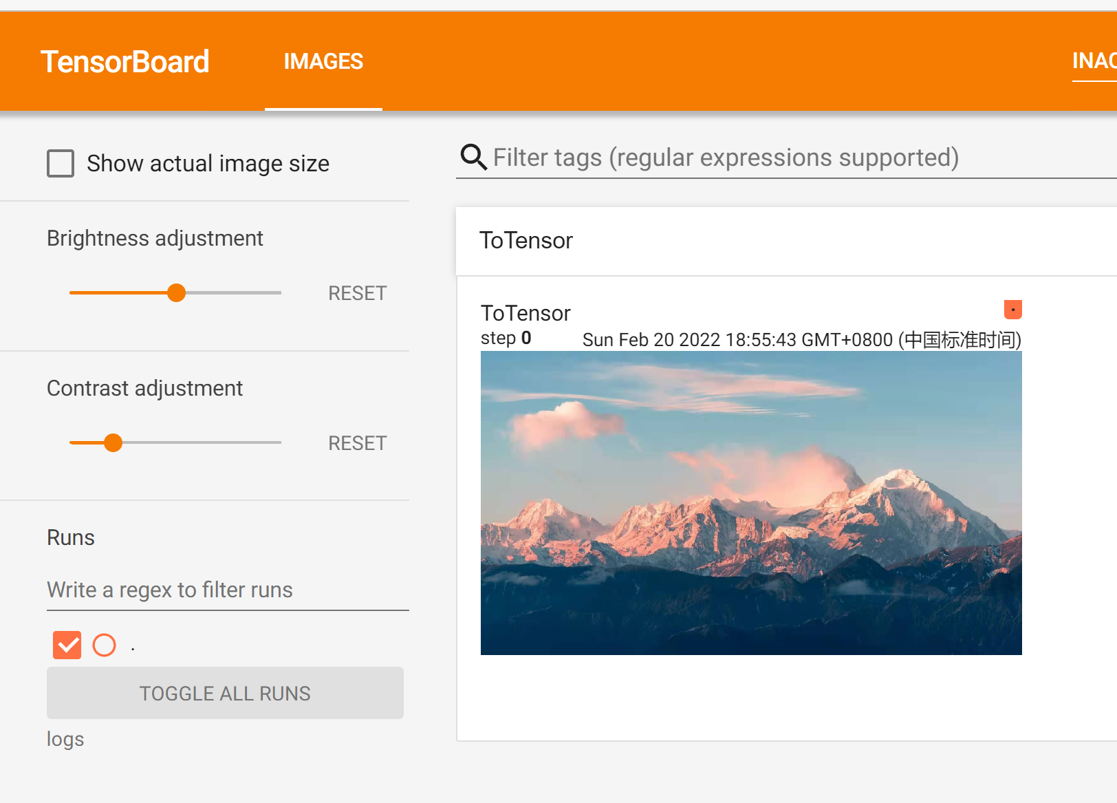Screen dimensions: 1117x803
Task: Open the ToTensor mountain image
Action: point(751,503)
